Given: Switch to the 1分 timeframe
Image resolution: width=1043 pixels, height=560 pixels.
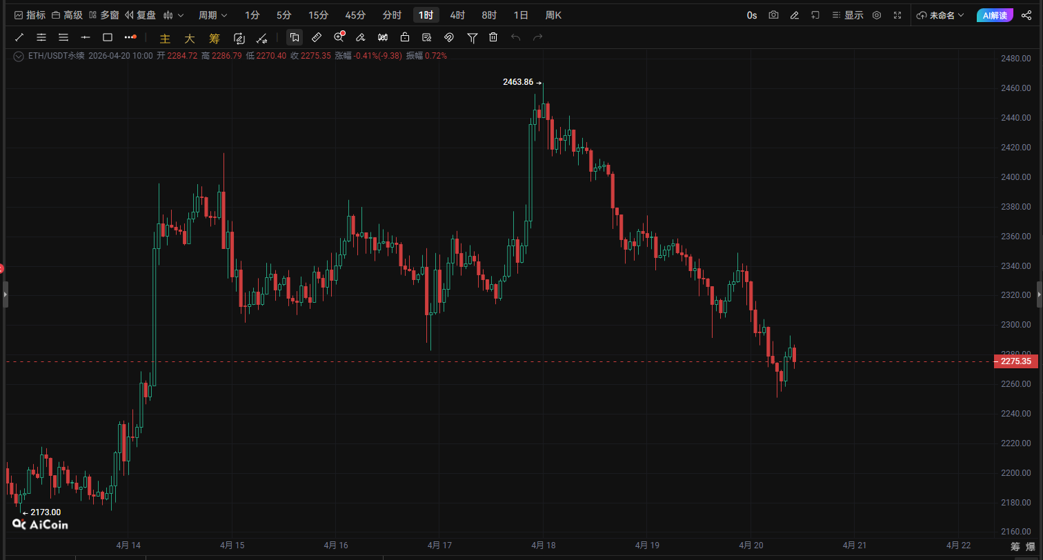Looking at the screenshot, I should 252,15.
